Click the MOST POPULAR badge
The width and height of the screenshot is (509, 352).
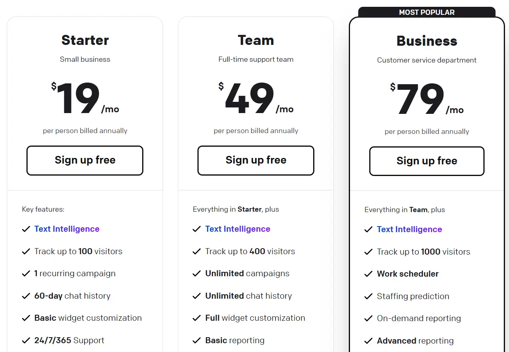pos(427,12)
